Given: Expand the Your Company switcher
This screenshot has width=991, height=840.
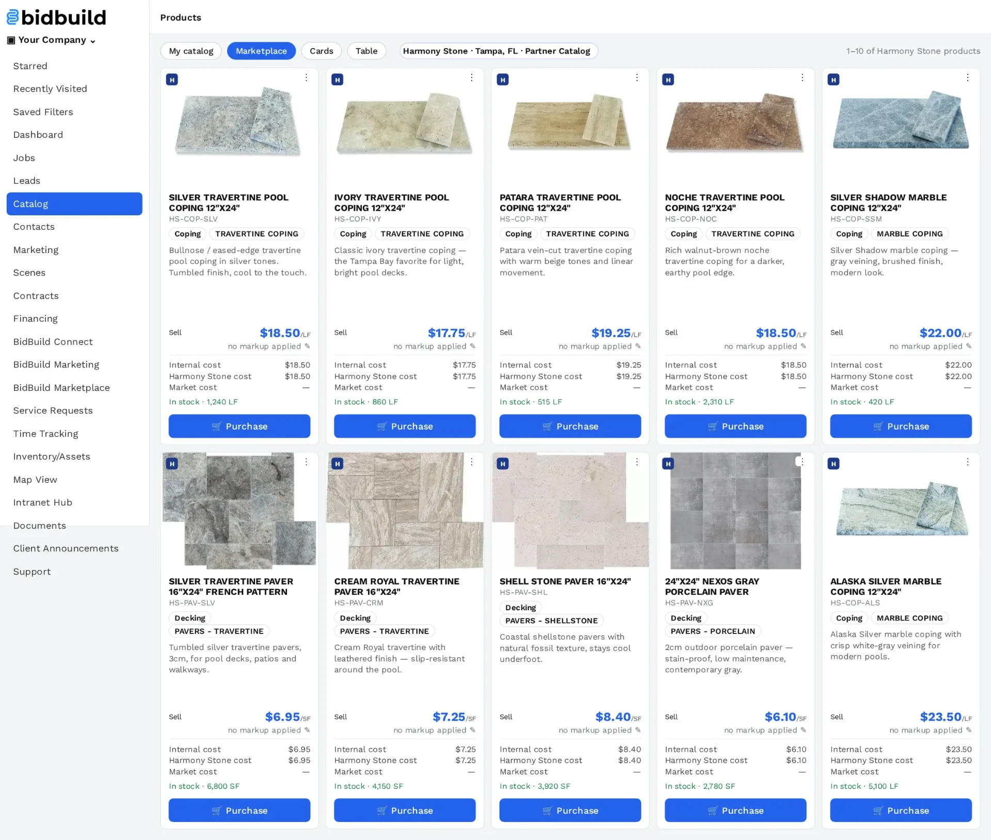Looking at the screenshot, I should point(51,40).
